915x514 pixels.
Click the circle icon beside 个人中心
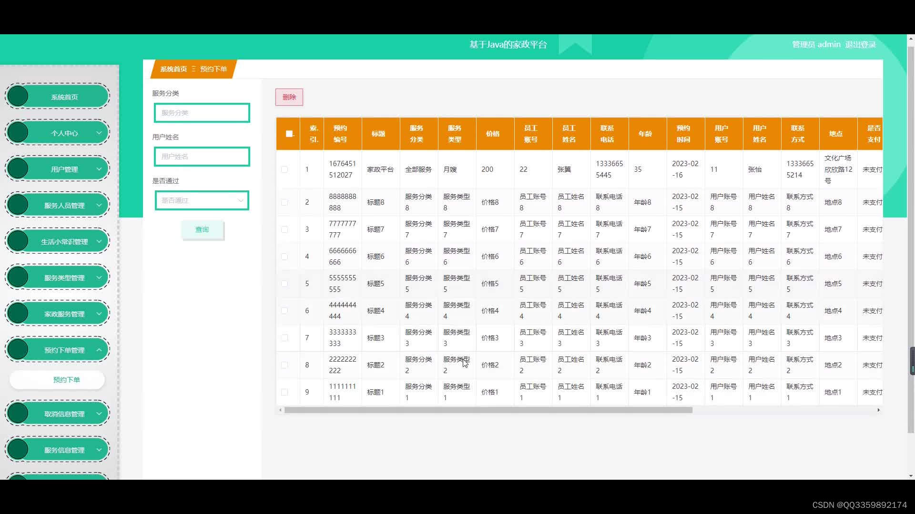(x=18, y=133)
